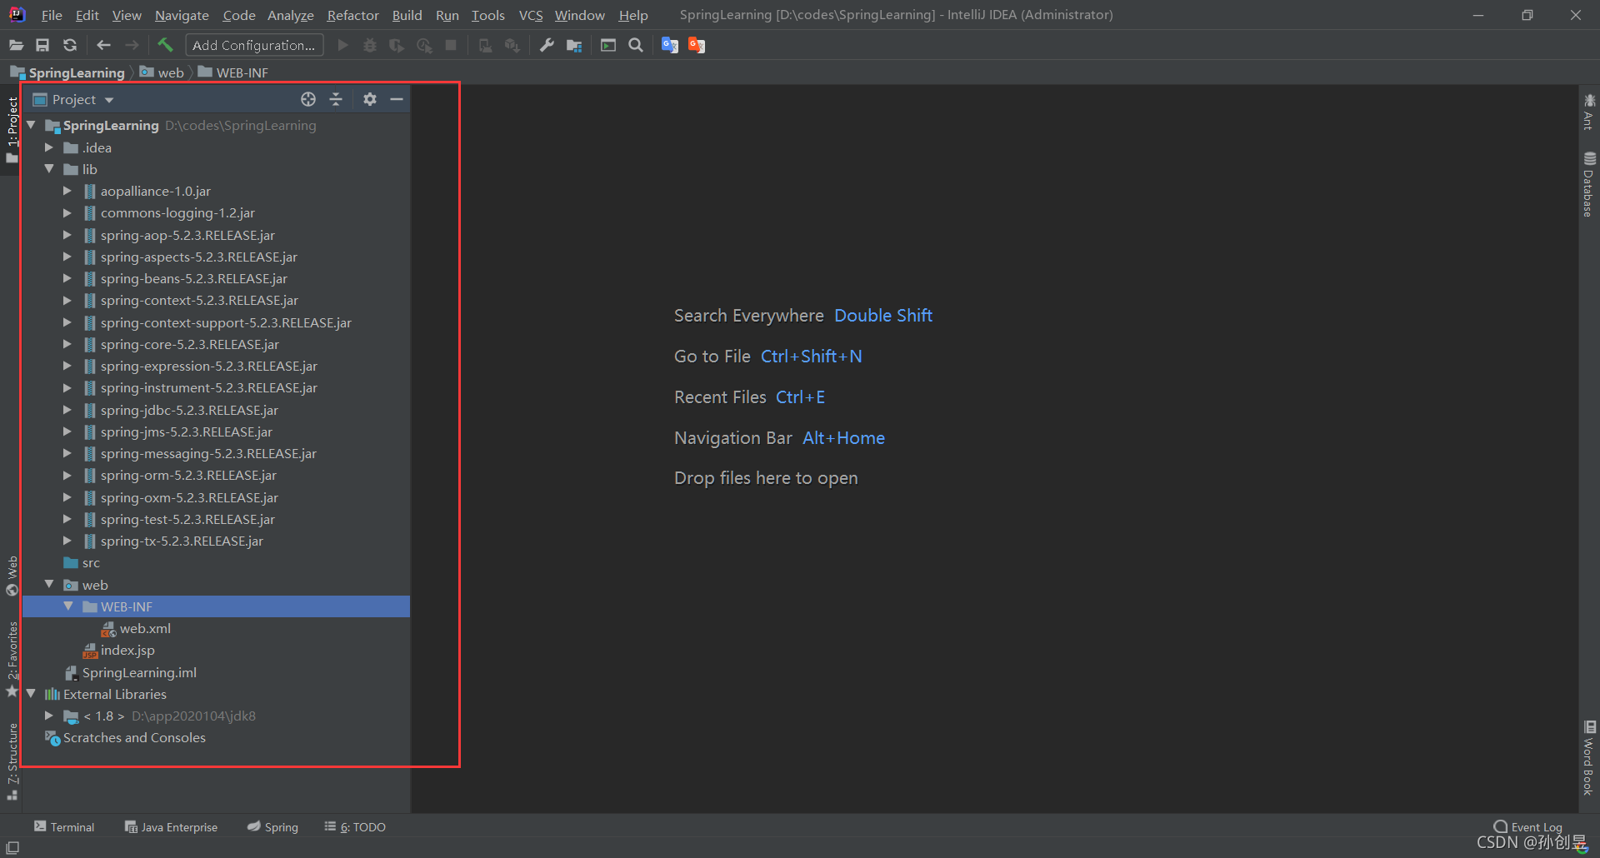The height and width of the screenshot is (858, 1600).
Task: Toggle the Word Book side tool window
Action: tap(1588, 758)
